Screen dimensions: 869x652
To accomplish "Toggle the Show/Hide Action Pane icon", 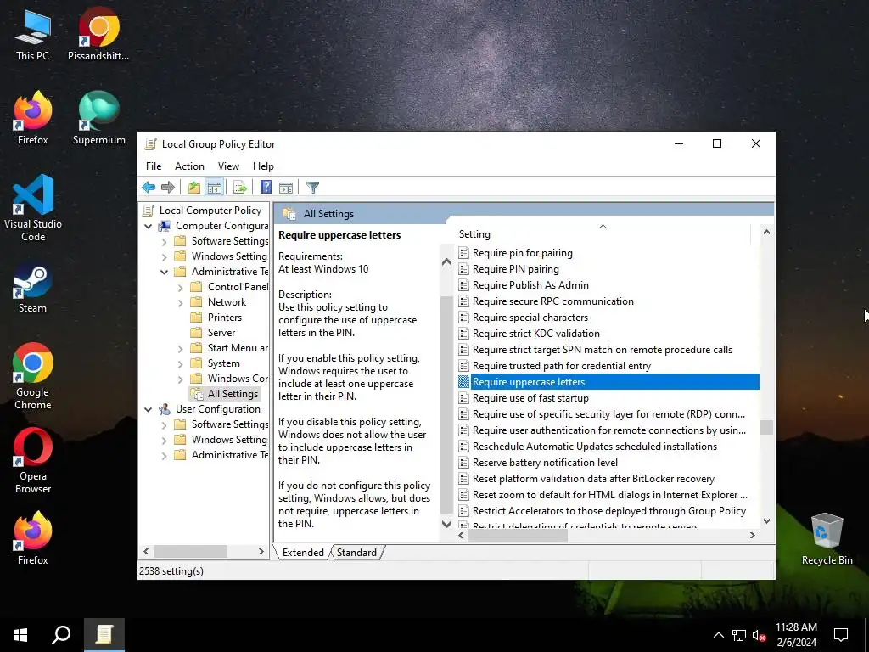I will click(x=286, y=188).
